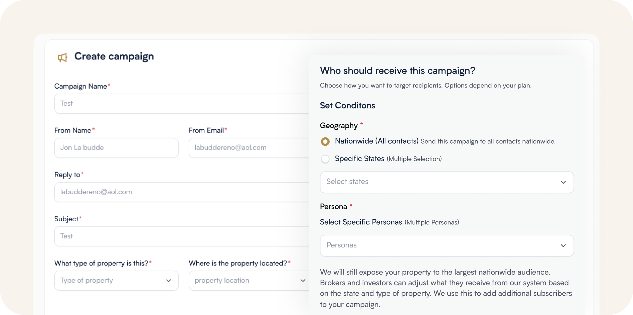Click the Type of property chevron arrow
Image resolution: width=633 pixels, height=315 pixels.
[169, 281]
